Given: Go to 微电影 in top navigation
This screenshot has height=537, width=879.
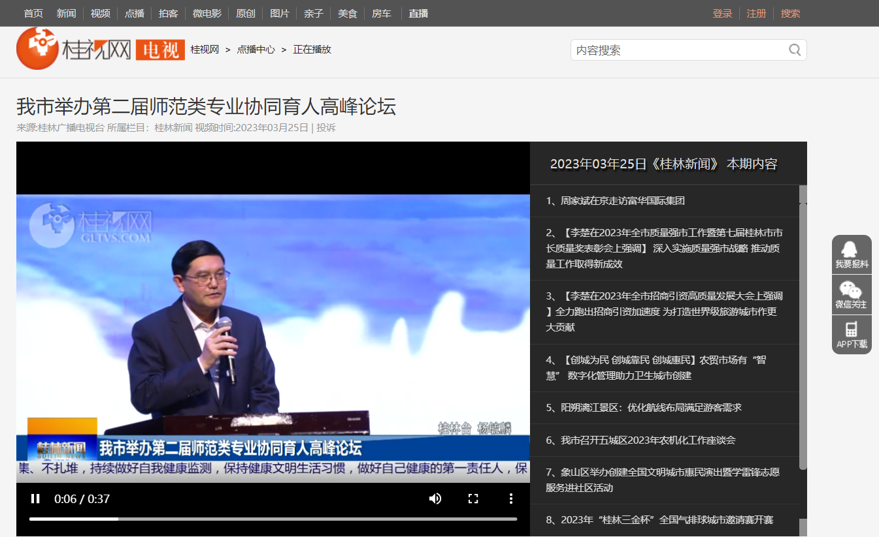Looking at the screenshot, I should [x=207, y=13].
